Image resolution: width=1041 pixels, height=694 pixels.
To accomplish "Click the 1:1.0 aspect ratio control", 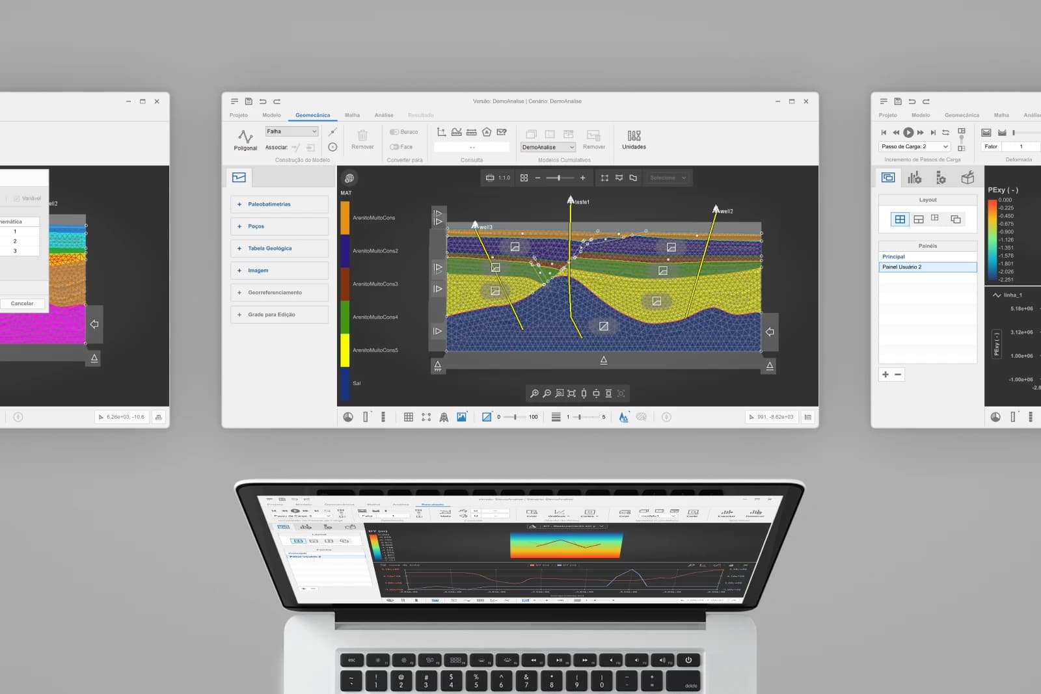I will [x=498, y=178].
